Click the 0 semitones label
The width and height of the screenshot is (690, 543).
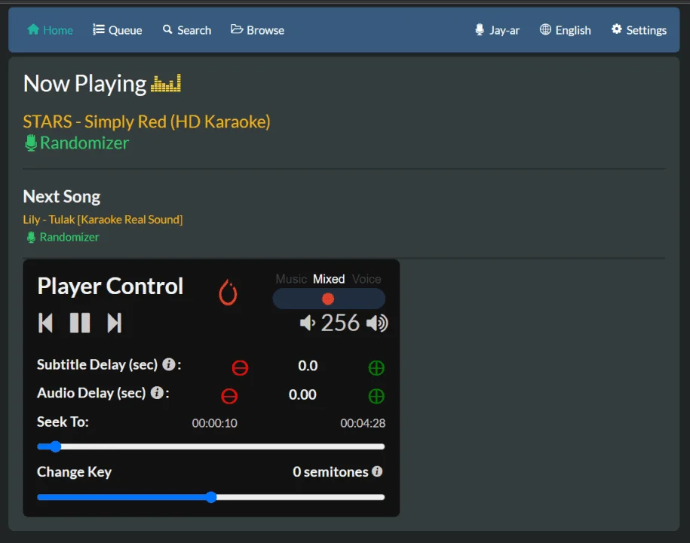(x=330, y=471)
